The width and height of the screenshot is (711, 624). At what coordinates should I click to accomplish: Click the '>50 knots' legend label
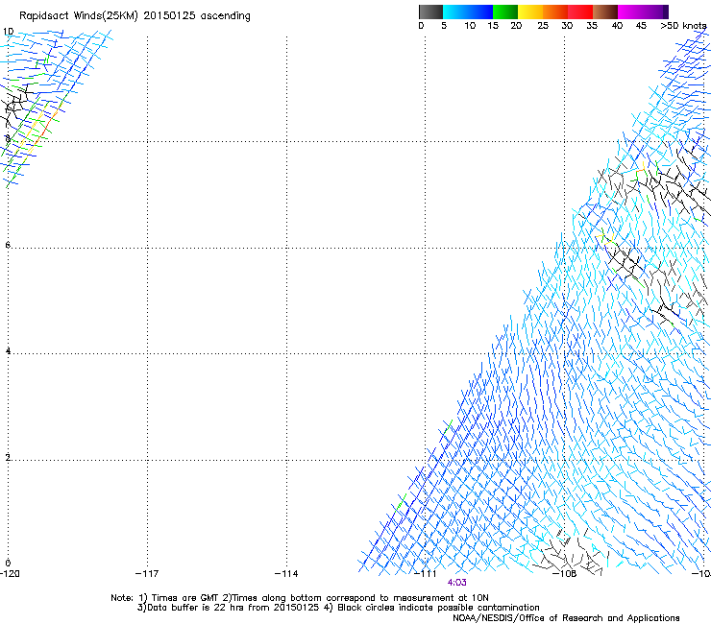pyautogui.click(x=684, y=26)
